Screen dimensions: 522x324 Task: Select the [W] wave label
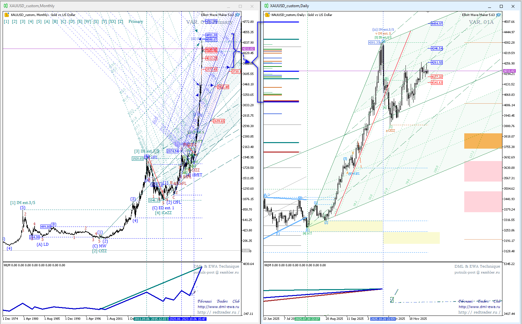pos(88,22)
